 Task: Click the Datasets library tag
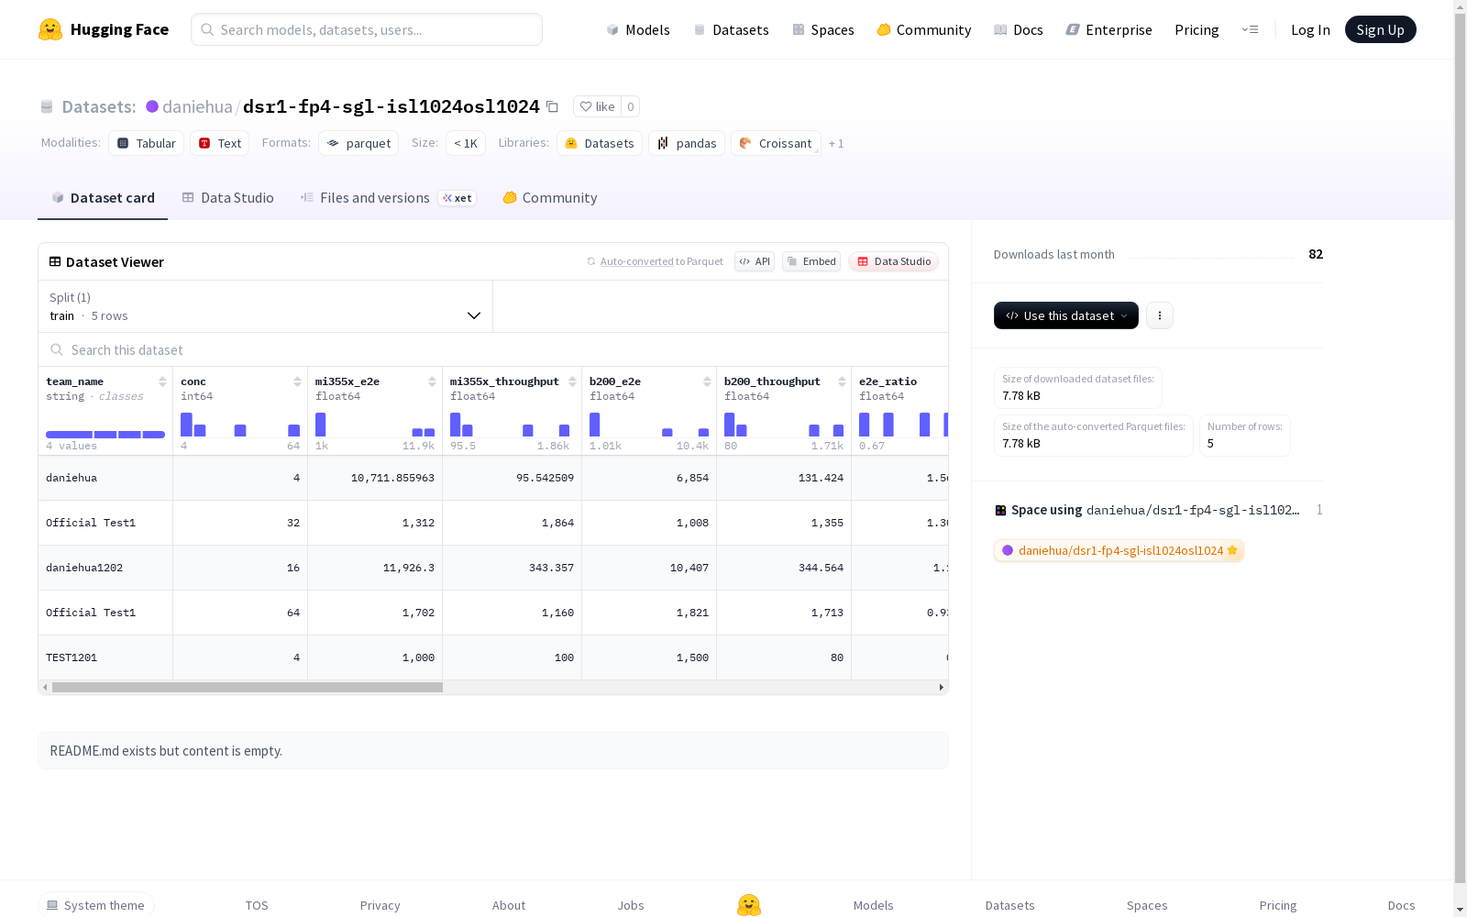(600, 143)
